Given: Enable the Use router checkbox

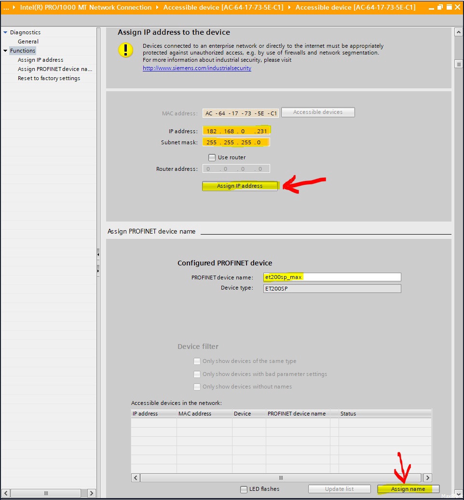Looking at the screenshot, I should click(x=212, y=157).
